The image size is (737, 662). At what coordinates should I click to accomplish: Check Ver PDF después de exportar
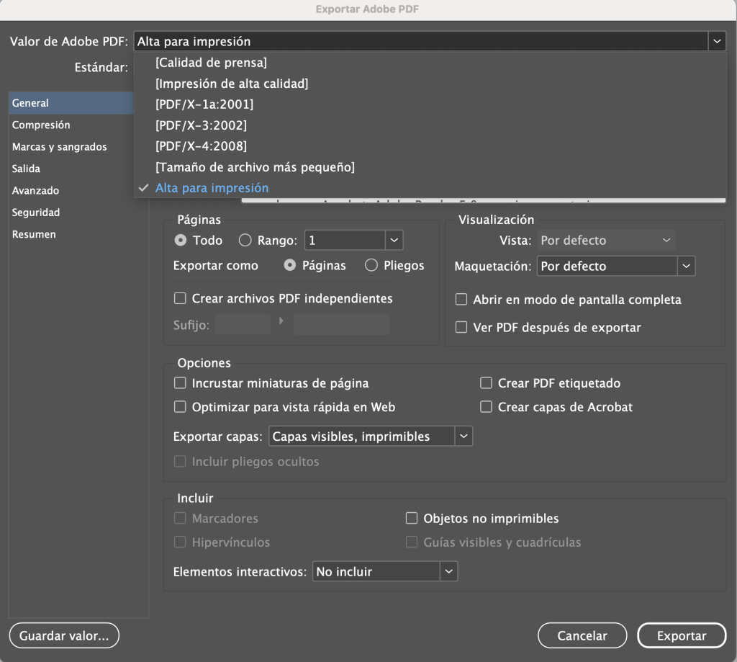[x=462, y=328]
